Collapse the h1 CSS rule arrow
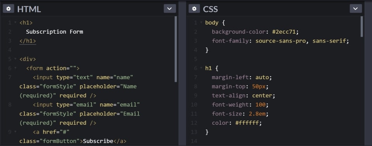Image resolution: width=372 pixels, height=146 pixels. click(201, 68)
